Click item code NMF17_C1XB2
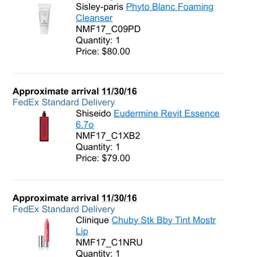Screen dimensions: 257x257 click(x=108, y=136)
